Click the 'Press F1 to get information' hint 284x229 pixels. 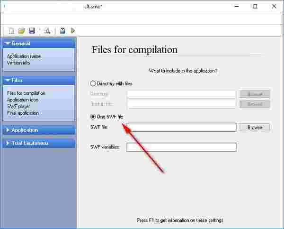click(180, 220)
